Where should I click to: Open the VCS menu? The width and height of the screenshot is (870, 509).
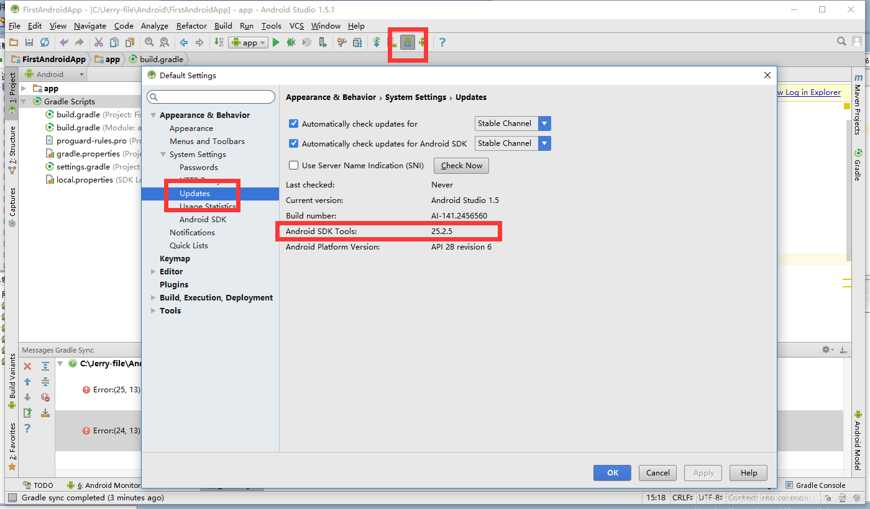tap(296, 26)
